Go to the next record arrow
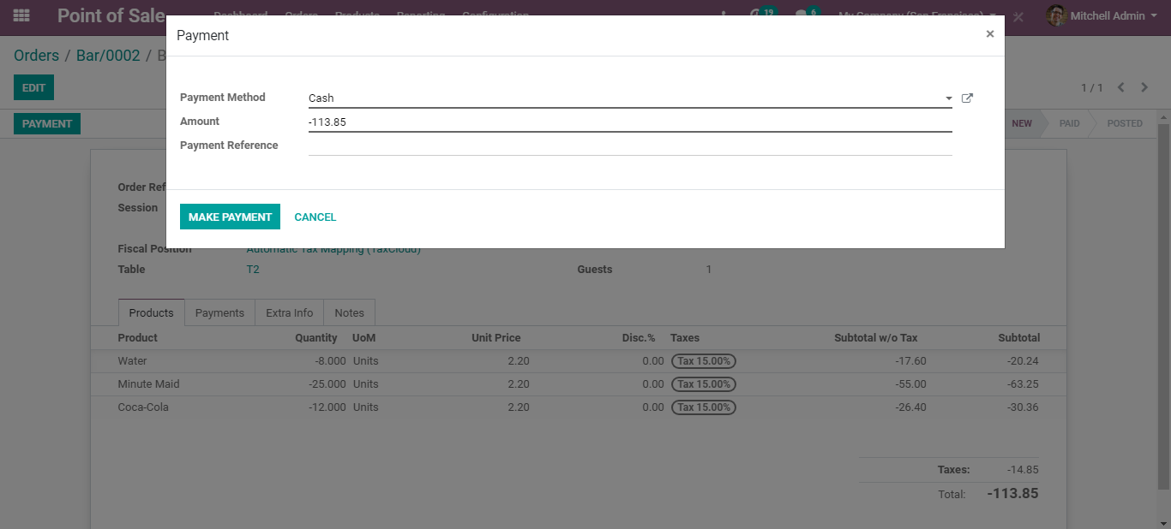This screenshot has height=529, width=1171. [x=1144, y=87]
